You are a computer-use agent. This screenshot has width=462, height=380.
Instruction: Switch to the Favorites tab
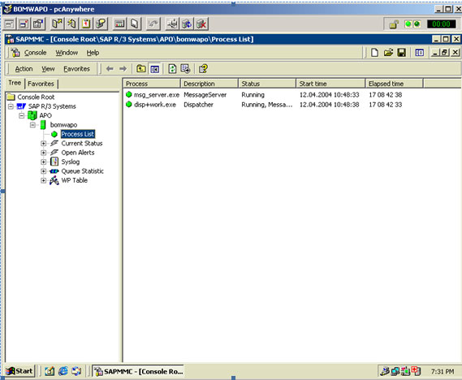41,84
